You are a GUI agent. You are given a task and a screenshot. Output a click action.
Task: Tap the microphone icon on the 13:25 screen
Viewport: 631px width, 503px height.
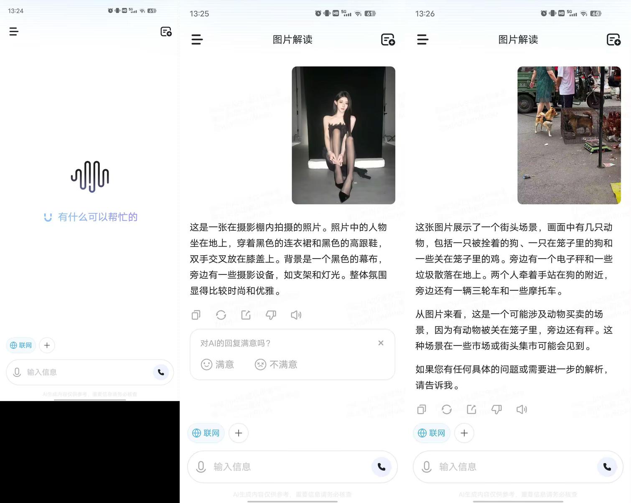tap(201, 467)
